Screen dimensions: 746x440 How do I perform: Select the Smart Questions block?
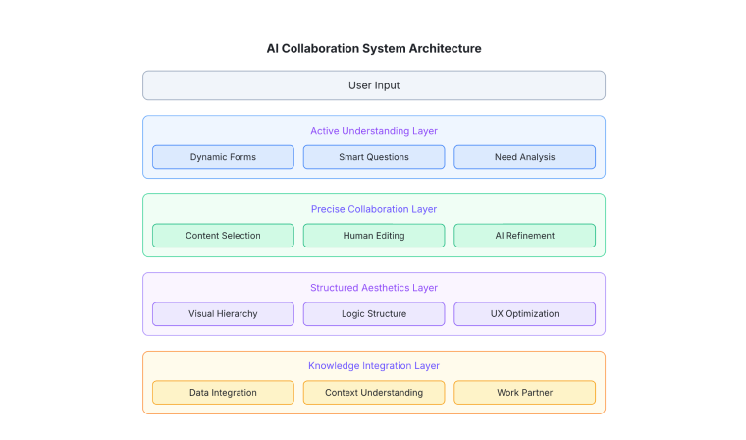click(374, 157)
